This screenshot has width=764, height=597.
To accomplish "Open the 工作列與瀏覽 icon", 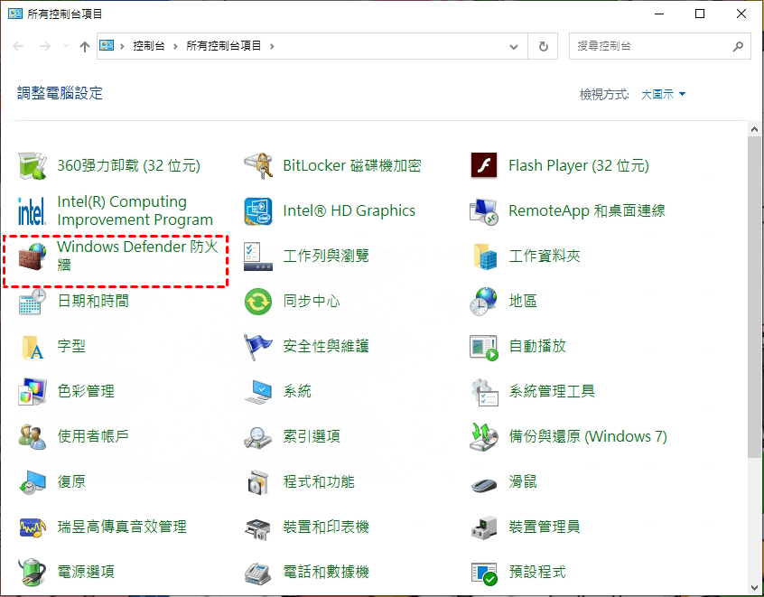I will point(258,256).
